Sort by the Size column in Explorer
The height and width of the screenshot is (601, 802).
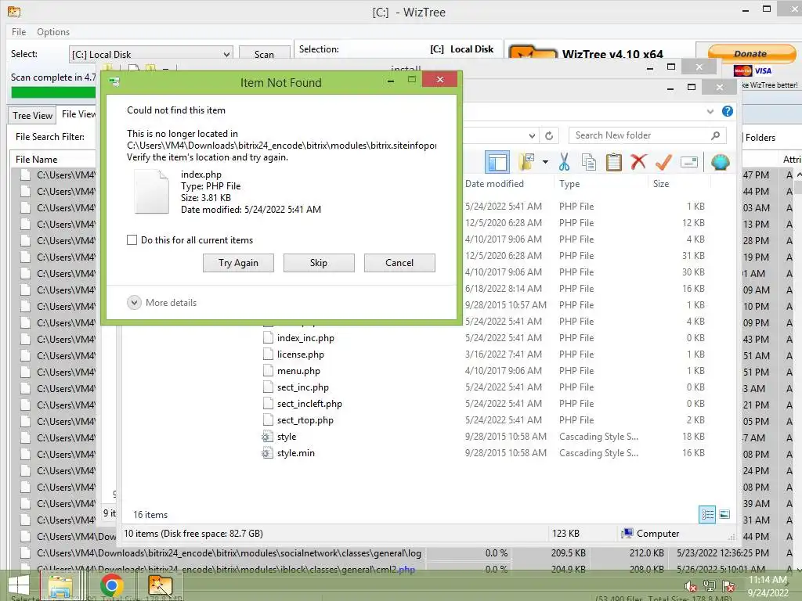pos(661,183)
